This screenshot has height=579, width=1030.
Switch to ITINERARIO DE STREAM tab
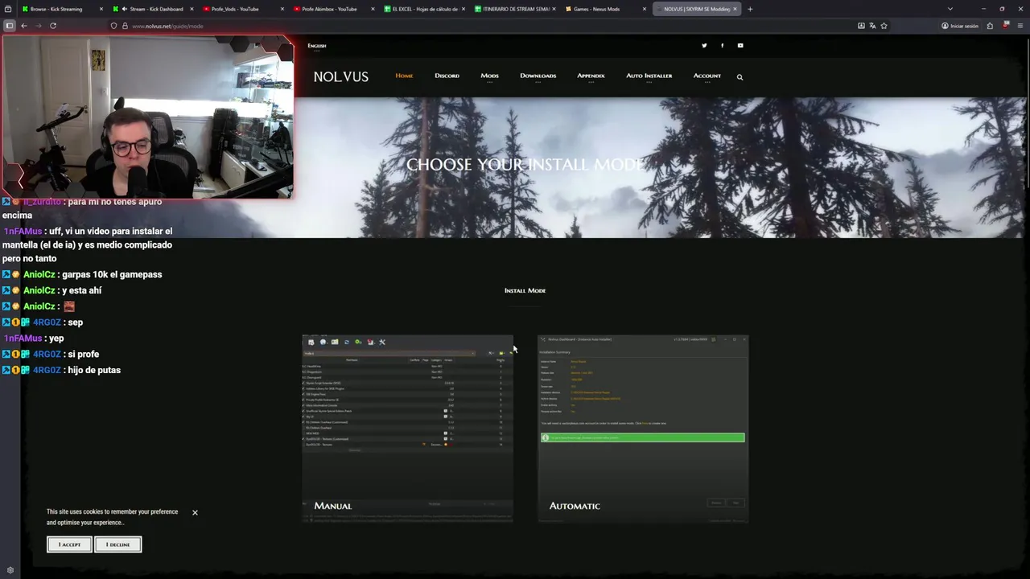(x=516, y=9)
